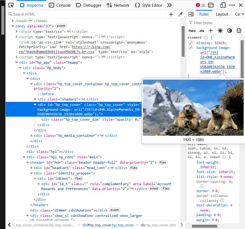245x229 pixels.
Task: Toggle print media simulation icon
Action: click(x=239, y=31)
